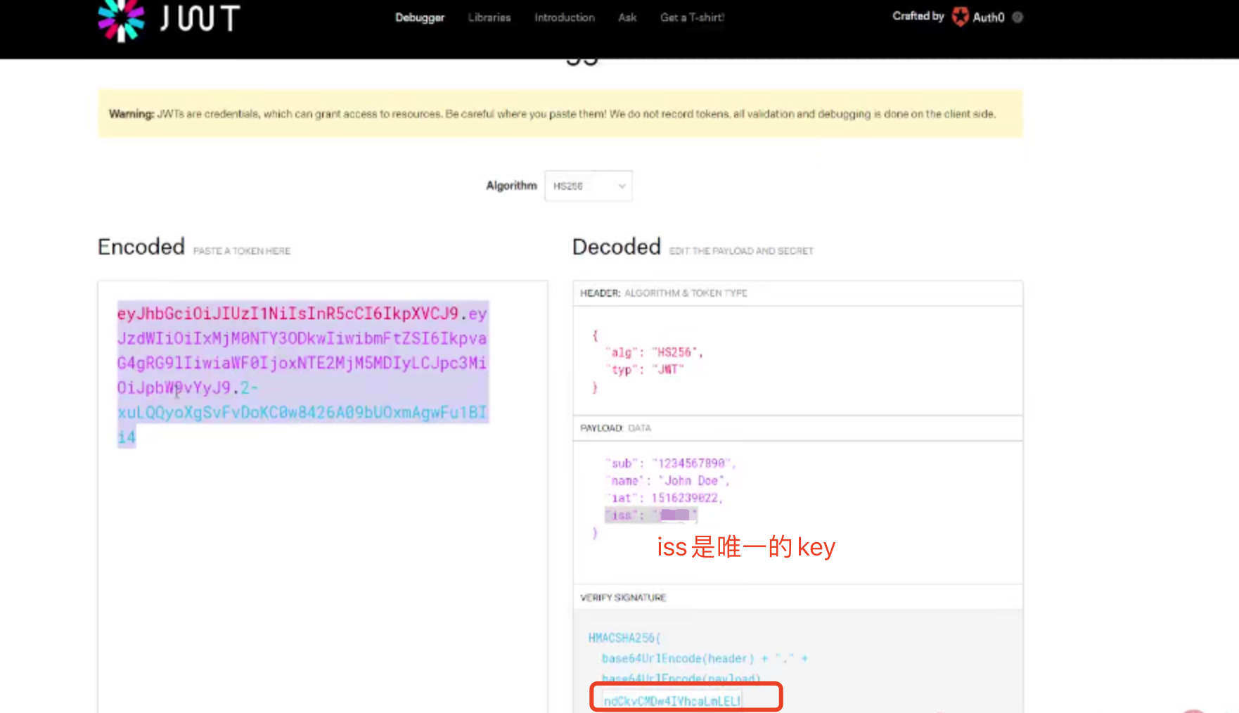
Task: Click the HMACSHA256( signature text
Action: click(624, 638)
